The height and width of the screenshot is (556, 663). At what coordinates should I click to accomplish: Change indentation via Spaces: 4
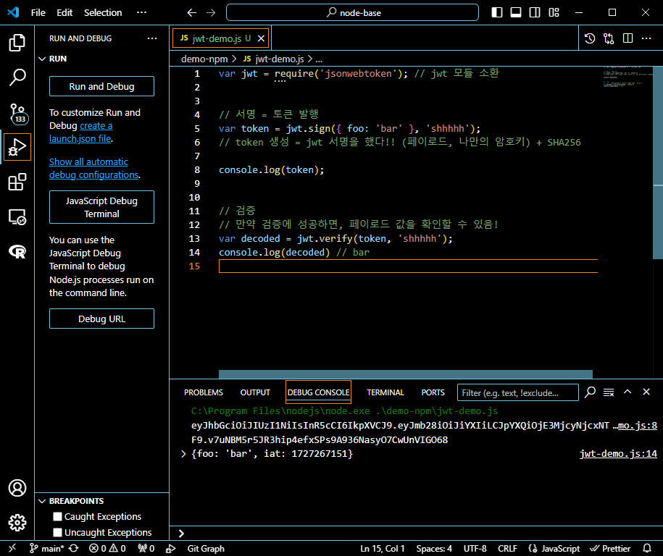click(434, 548)
